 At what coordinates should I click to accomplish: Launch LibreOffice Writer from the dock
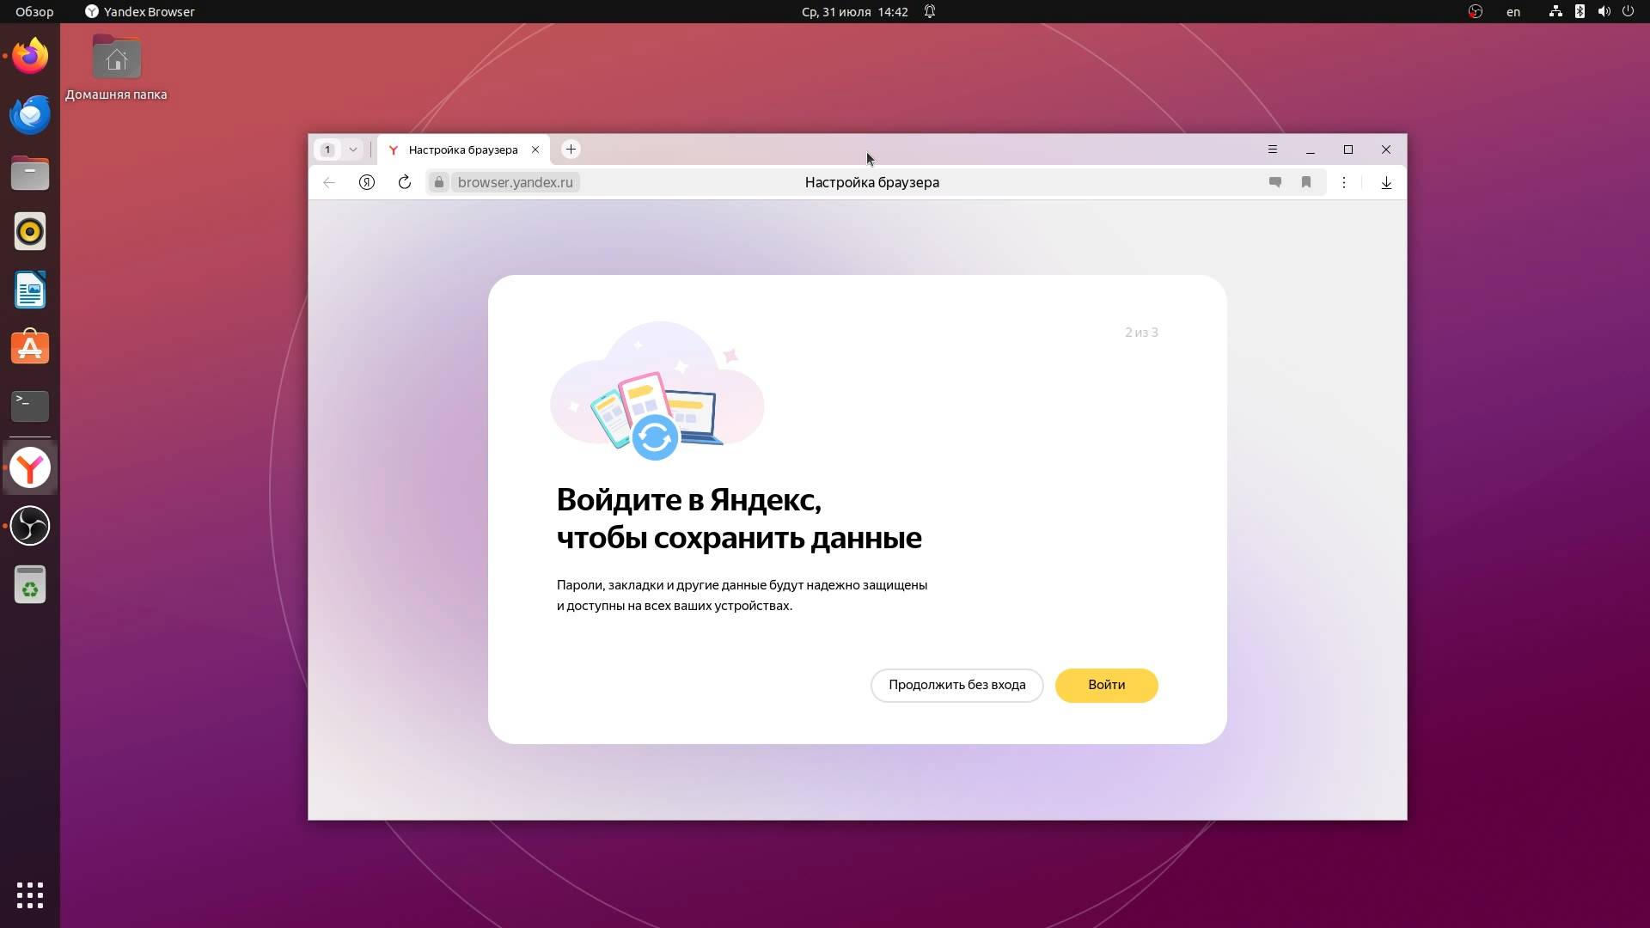(x=30, y=290)
